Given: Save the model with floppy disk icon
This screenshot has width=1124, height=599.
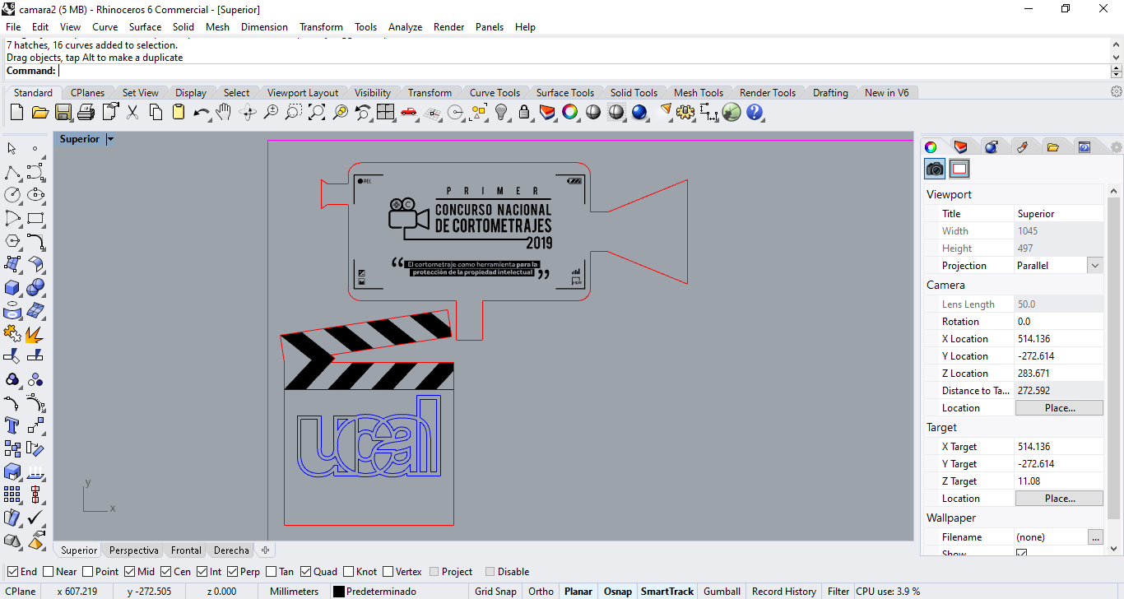Looking at the screenshot, I should (x=63, y=112).
